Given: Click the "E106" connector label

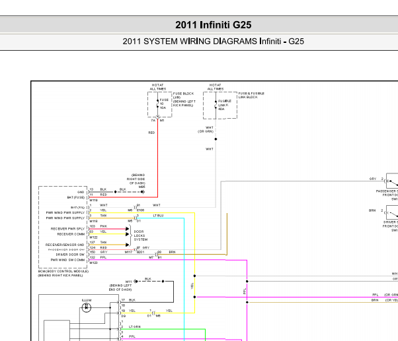Looking at the screenshot, I should (140, 210).
